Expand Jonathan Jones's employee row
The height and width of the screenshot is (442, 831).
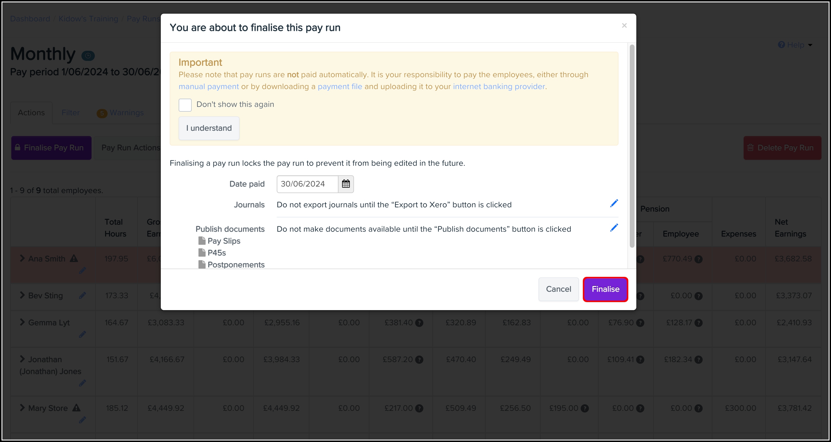[22, 359]
